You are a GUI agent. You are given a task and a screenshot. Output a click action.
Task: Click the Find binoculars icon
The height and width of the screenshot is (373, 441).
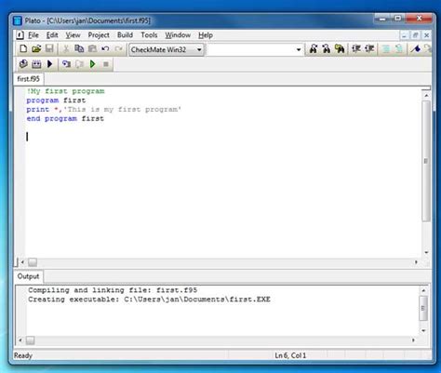314,49
